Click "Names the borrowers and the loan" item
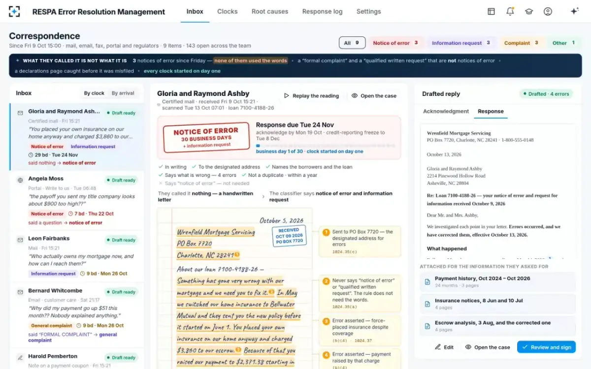This screenshot has width=591, height=369. tap(308, 167)
